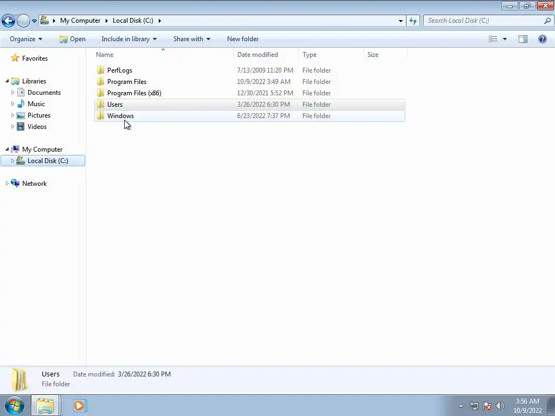Click the Program Files (x86) name
Image resolution: width=555 pixels, height=416 pixels.
point(134,93)
